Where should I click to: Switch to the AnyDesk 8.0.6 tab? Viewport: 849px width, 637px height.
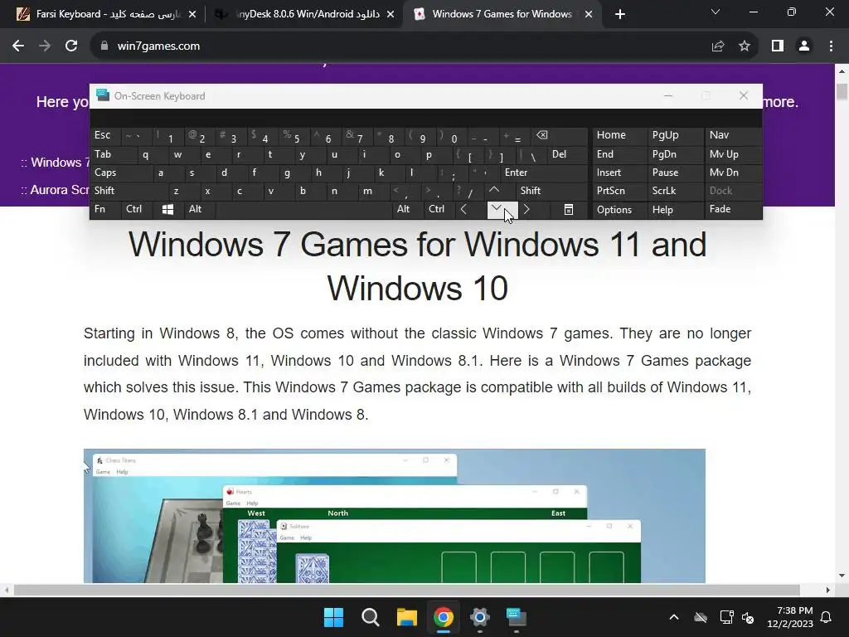point(303,14)
